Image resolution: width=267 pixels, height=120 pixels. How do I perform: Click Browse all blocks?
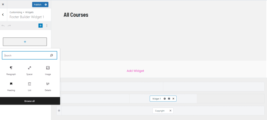coord(29,101)
